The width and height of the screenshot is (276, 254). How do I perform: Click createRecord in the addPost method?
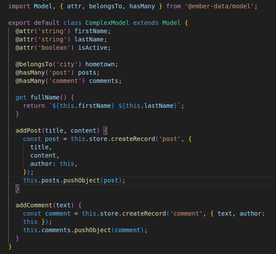(133, 139)
